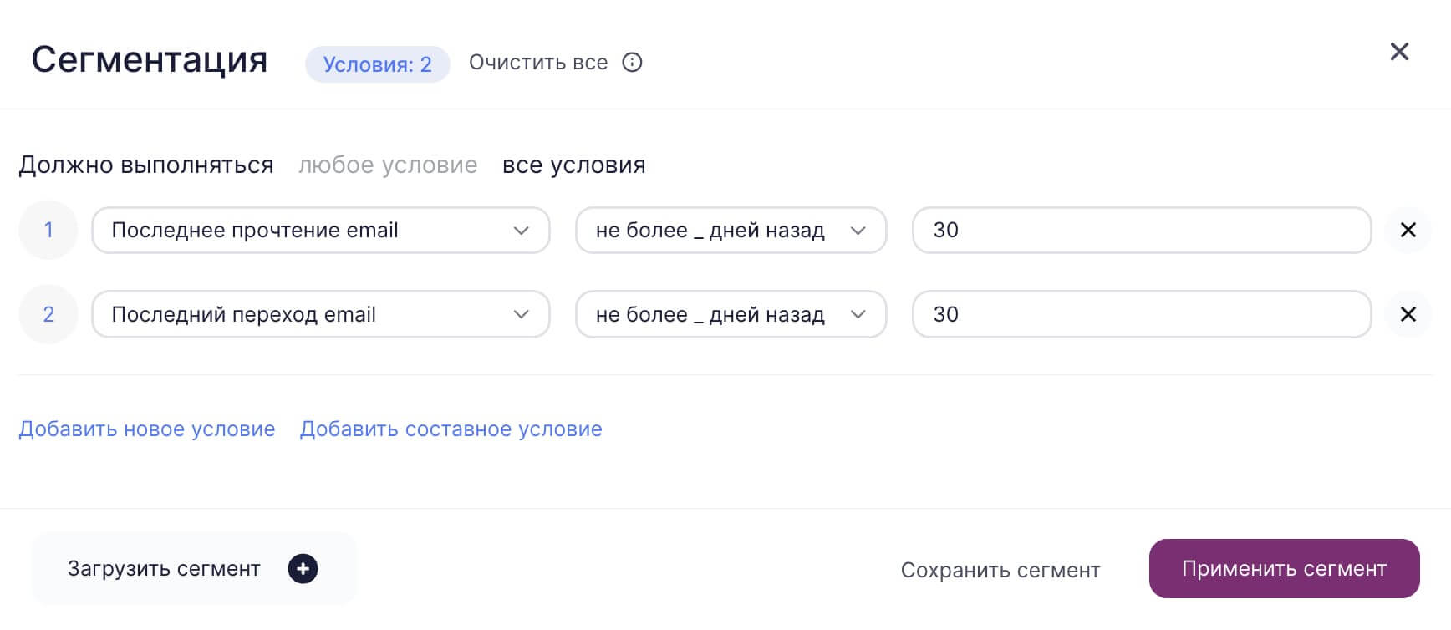This screenshot has width=1451, height=630.
Task: Click Сохранить сегмент
Action: pos(1000,570)
